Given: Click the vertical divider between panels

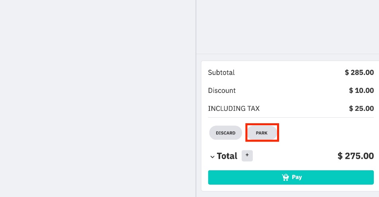Looking at the screenshot, I should [x=196, y=98].
